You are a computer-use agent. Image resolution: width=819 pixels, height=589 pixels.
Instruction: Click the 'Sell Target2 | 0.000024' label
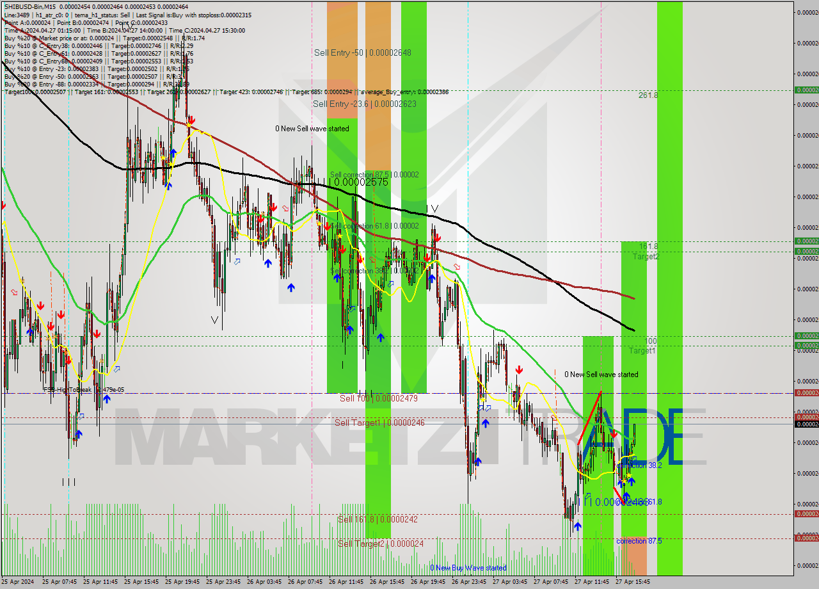click(x=381, y=544)
